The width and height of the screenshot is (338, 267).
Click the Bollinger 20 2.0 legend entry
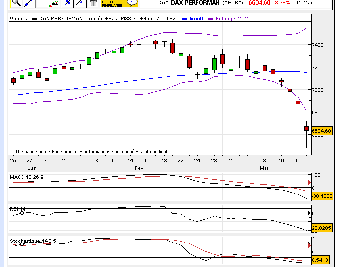click(230, 19)
